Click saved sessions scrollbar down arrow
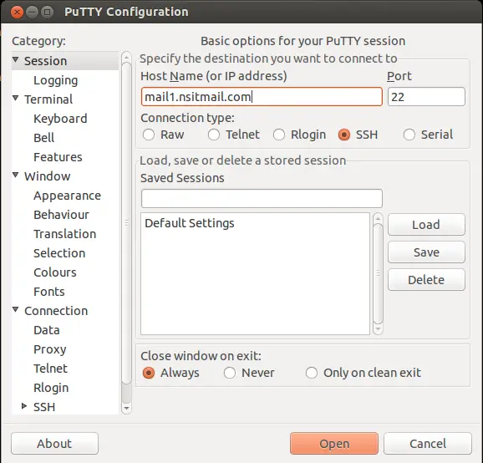Screen dimensions: 483x463 [x=378, y=329]
